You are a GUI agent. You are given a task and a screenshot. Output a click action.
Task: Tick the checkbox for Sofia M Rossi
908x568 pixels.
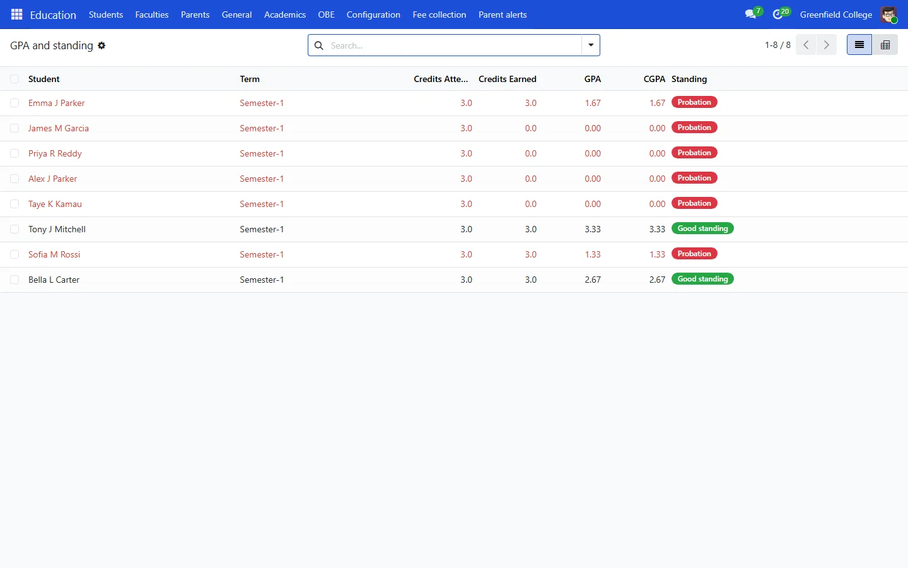15,254
